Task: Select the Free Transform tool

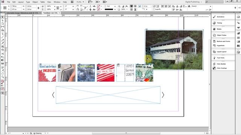Action: point(3,57)
